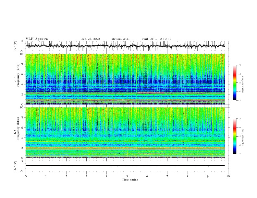The width and height of the screenshot is (257, 198).
Task: Select the log(PSD) label beside the ch.2 color bar
Action: click(x=243, y=137)
